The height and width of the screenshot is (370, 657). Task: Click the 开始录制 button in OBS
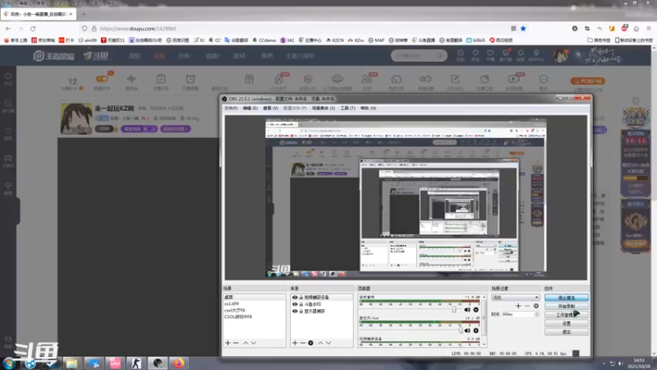(x=567, y=306)
